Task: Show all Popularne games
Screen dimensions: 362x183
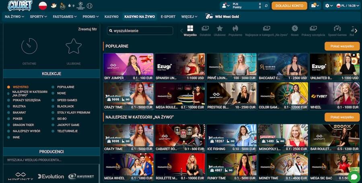Action: [342, 46]
